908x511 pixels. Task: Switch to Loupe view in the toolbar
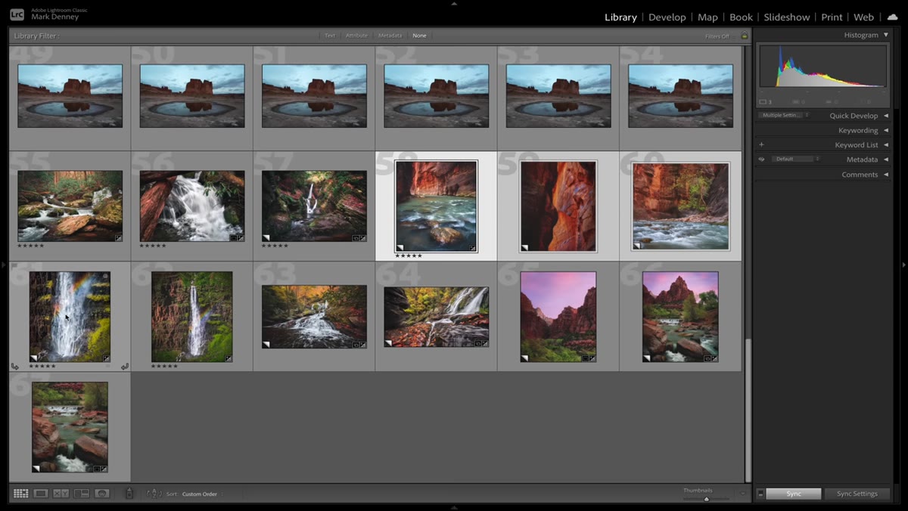tap(41, 494)
